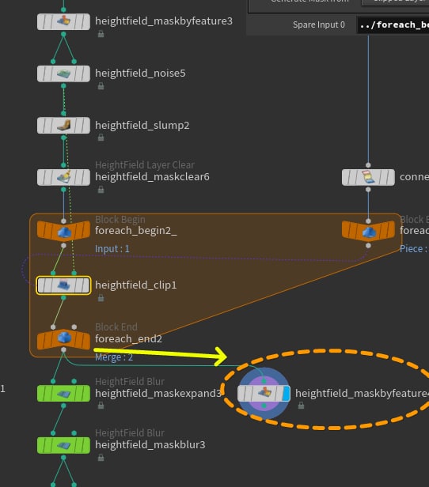Toggle display flag on heightfield_maskbyfeature3

coord(85,21)
